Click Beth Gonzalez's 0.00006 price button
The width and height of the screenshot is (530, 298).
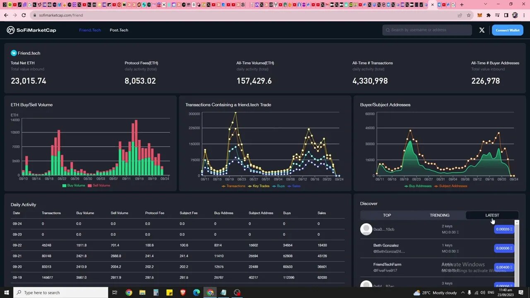pos(504,248)
